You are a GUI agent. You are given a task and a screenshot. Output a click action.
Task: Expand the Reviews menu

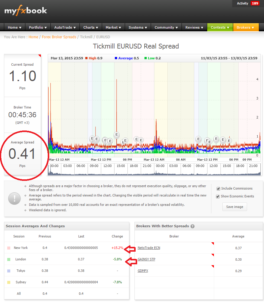point(194,27)
